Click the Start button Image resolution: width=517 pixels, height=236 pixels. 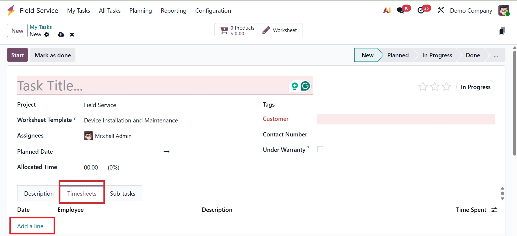click(18, 55)
